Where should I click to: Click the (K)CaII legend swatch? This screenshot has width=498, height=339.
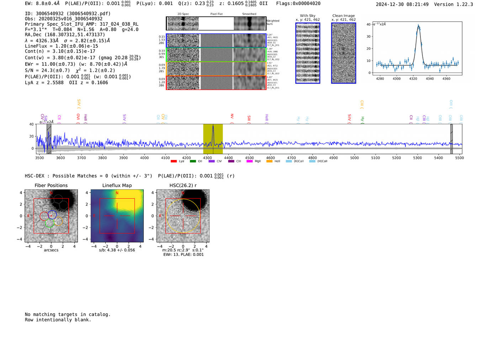click(289, 161)
